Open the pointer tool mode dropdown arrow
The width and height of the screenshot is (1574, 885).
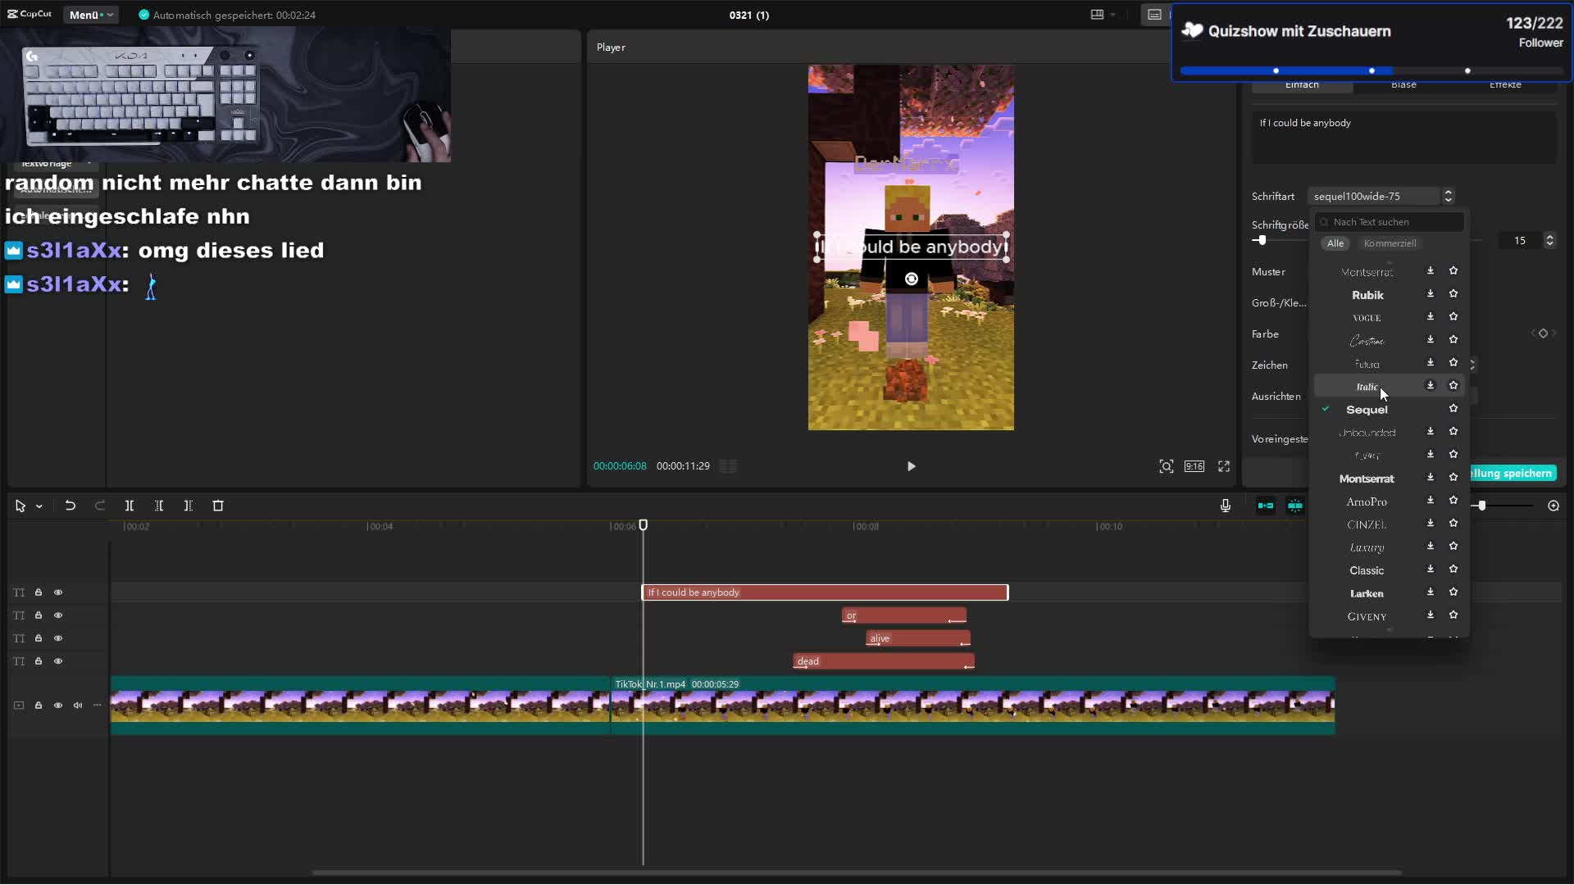point(39,507)
